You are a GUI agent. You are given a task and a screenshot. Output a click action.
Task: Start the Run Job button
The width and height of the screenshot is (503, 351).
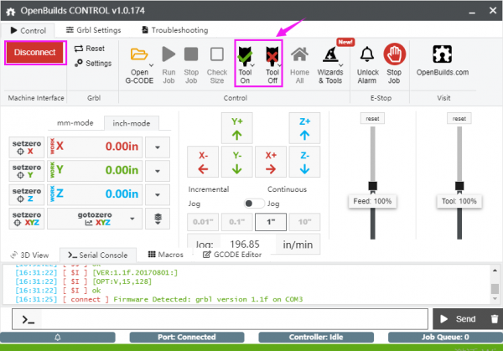coord(169,65)
